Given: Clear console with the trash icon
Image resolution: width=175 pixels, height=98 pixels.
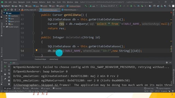Looking at the screenshot, I should [x=9, y=84].
